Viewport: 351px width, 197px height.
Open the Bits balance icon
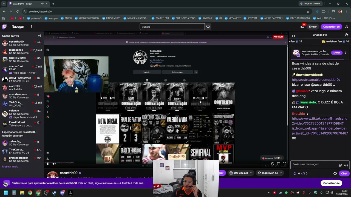pos(295,173)
